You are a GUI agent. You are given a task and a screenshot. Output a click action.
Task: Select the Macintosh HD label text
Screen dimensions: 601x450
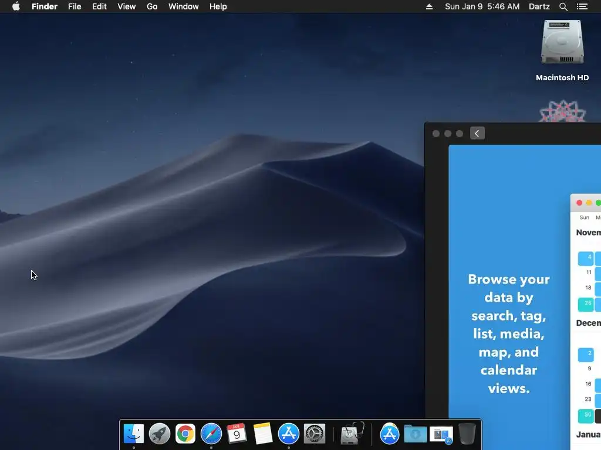562,78
